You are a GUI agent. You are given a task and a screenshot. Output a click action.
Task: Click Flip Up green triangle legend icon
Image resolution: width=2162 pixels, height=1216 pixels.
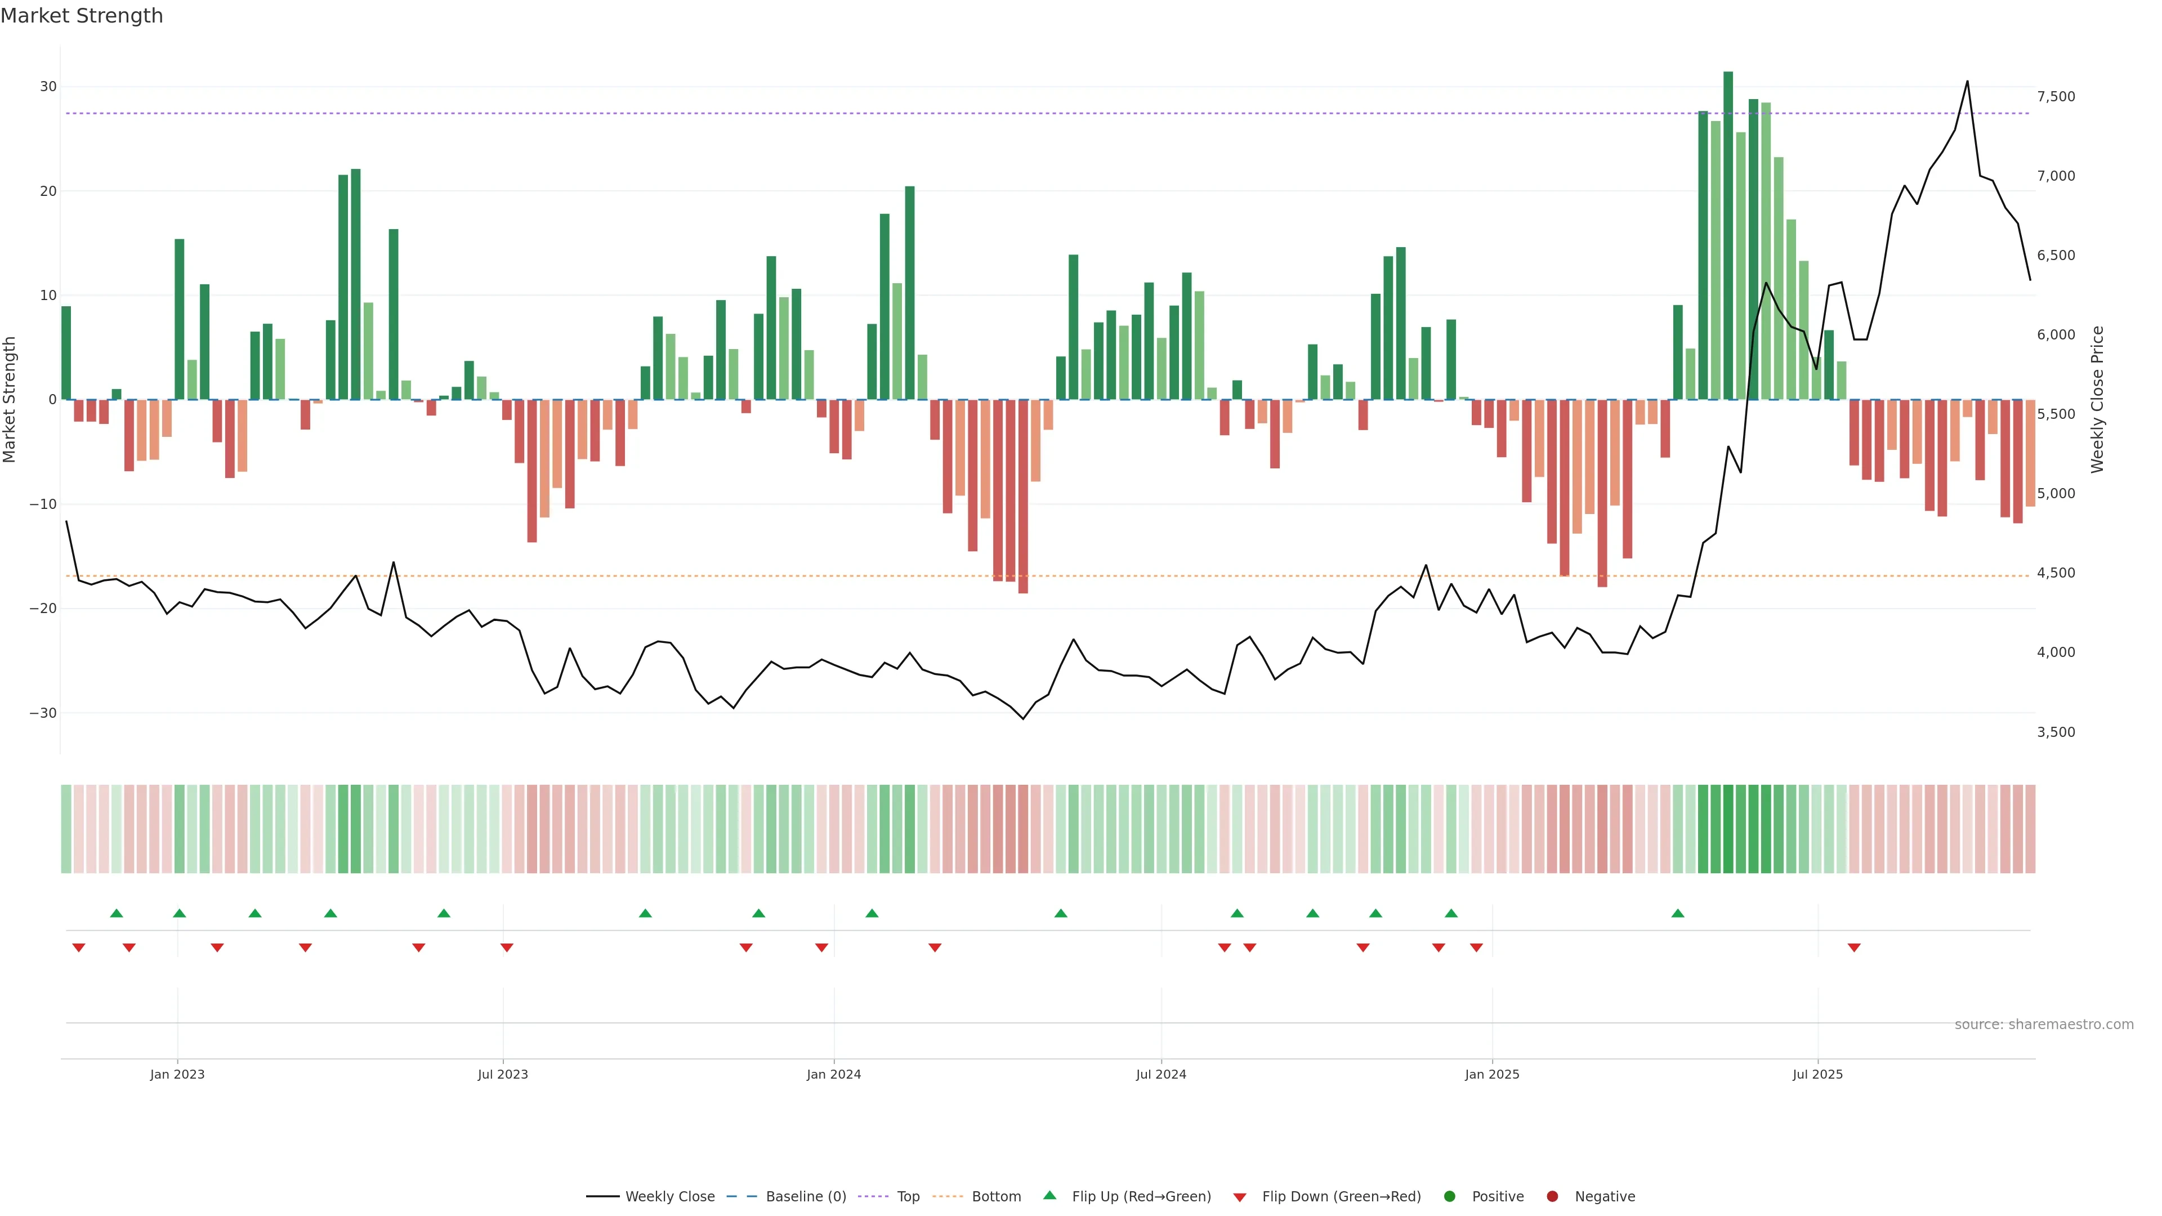(1049, 1196)
